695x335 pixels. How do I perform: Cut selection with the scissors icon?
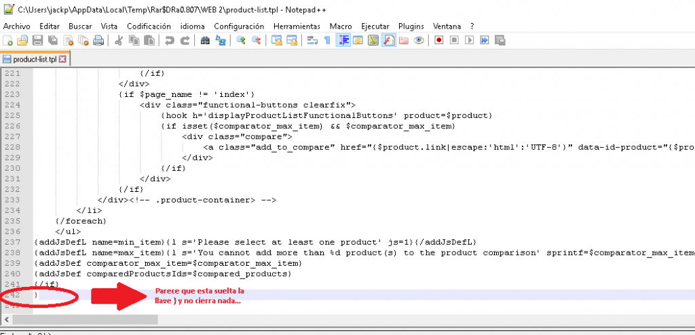[x=119, y=41]
